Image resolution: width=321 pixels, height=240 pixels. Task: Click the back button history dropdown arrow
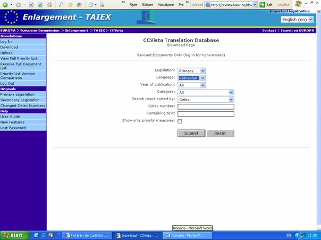click(x=11, y=5)
